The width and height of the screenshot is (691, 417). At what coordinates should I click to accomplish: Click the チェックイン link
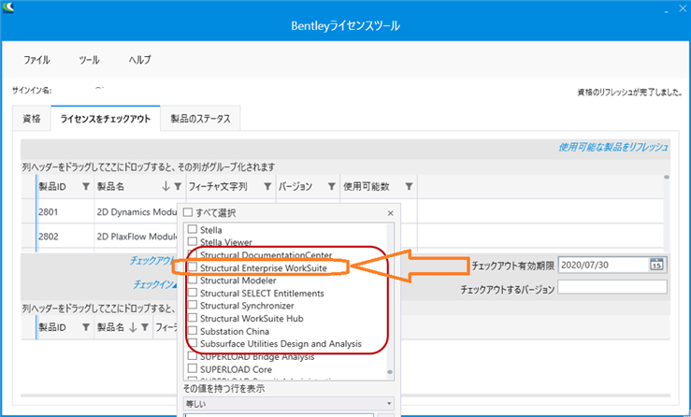click(x=154, y=285)
